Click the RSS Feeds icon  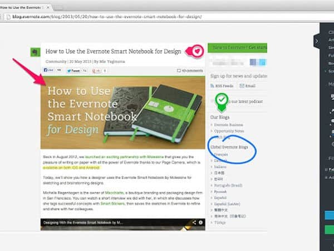coord(212,86)
